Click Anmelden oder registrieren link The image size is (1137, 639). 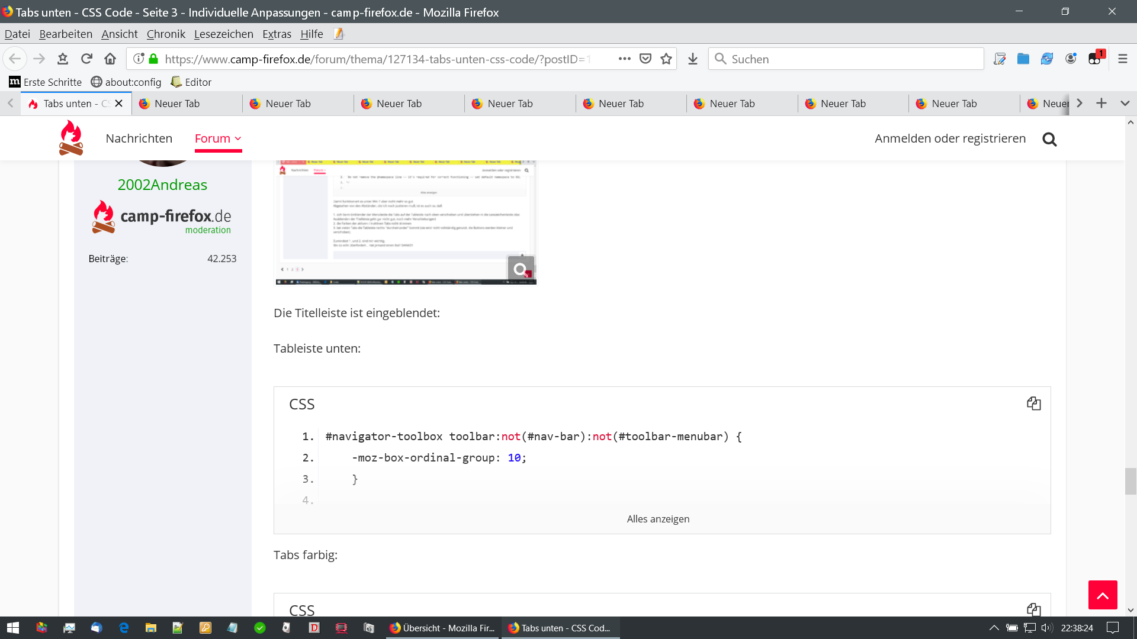click(950, 138)
